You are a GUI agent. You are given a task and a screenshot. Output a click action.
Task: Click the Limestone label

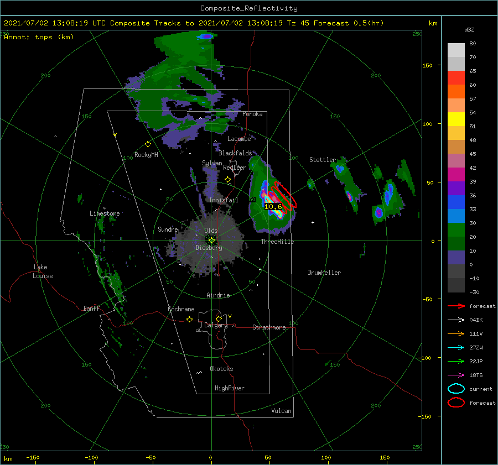coord(105,213)
